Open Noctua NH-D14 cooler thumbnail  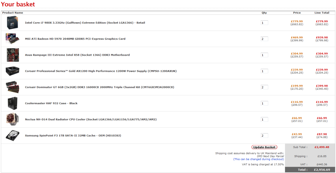pos(12,119)
